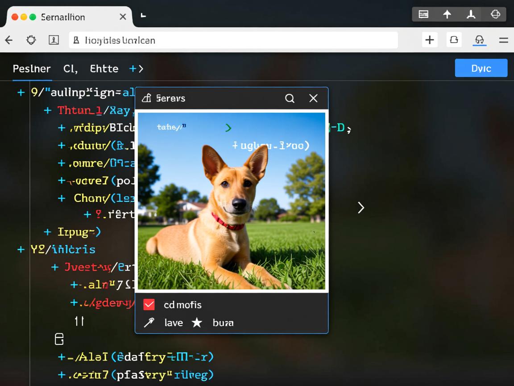Viewport: 514px width, 386px height.
Task: Open the hamburger menu in browser toolbar
Action: coord(503,40)
